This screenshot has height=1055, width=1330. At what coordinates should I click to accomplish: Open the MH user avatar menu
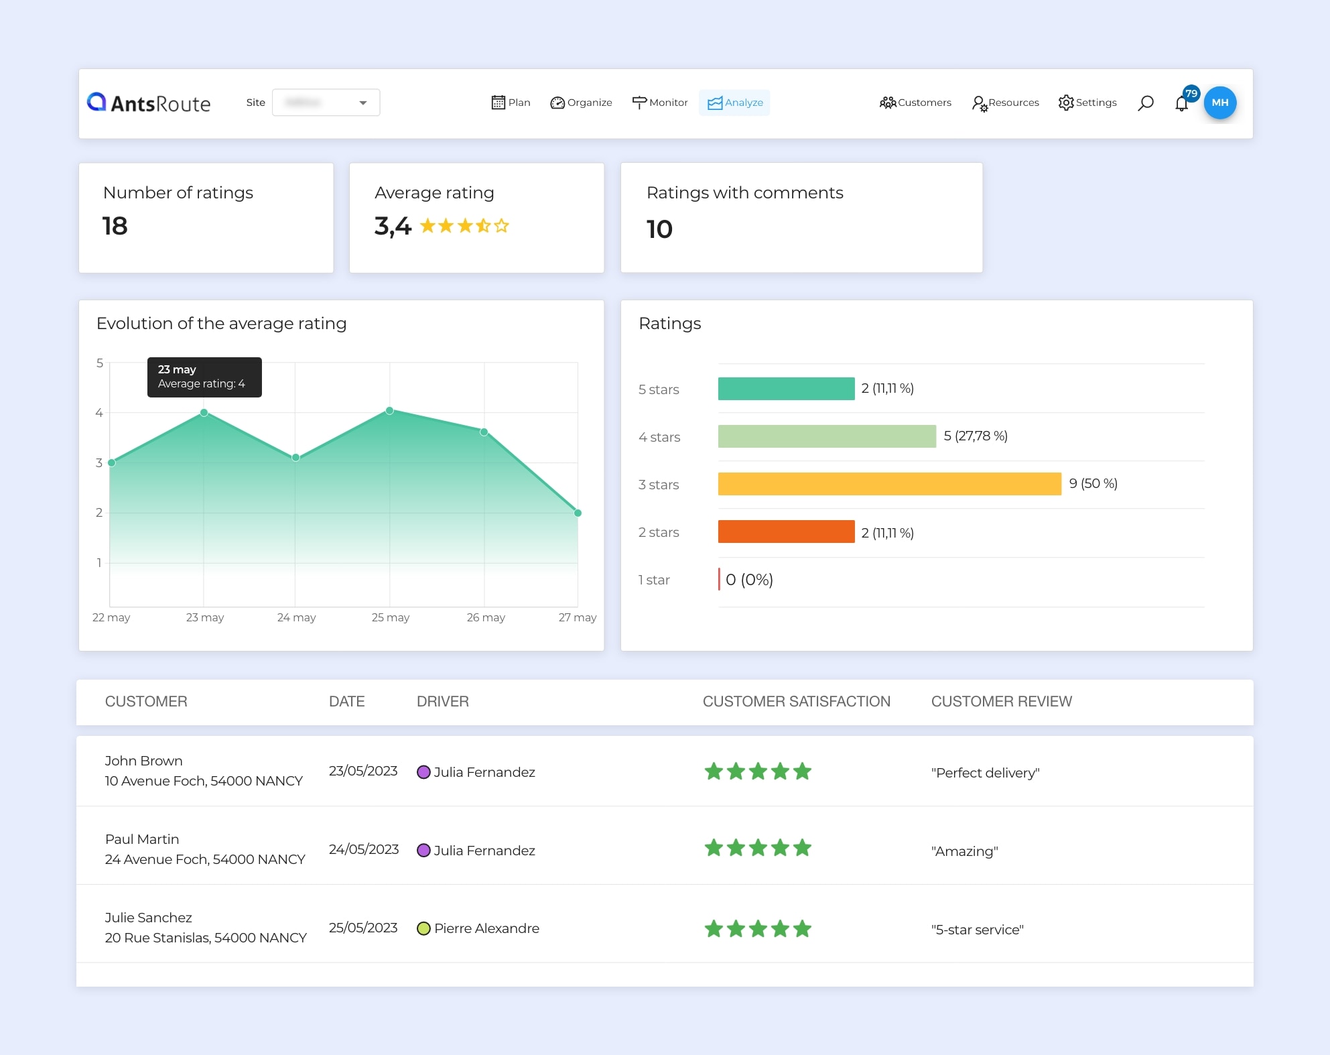click(x=1220, y=103)
